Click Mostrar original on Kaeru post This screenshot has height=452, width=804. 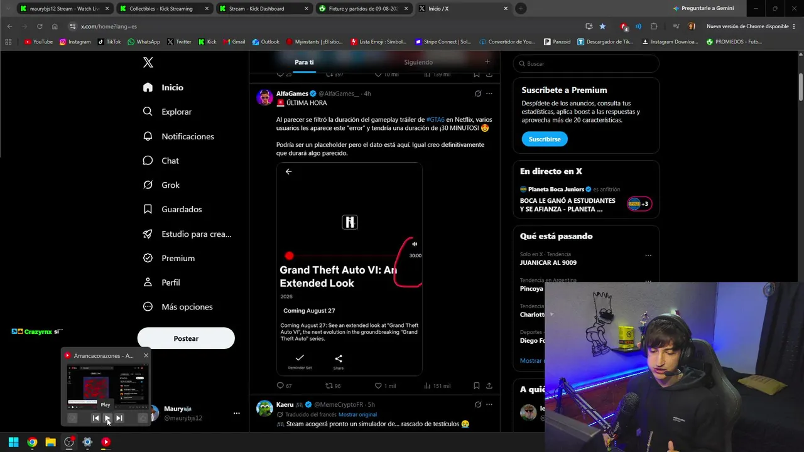point(357,414)
